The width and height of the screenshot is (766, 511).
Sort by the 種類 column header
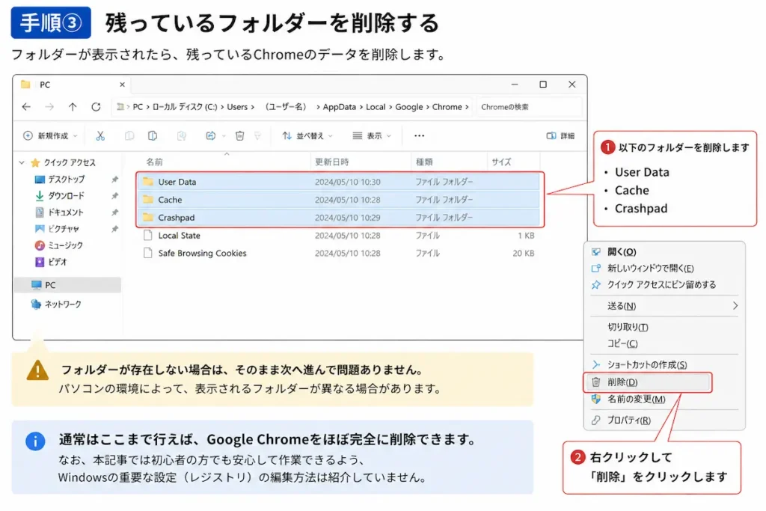(x=424, y=162)
